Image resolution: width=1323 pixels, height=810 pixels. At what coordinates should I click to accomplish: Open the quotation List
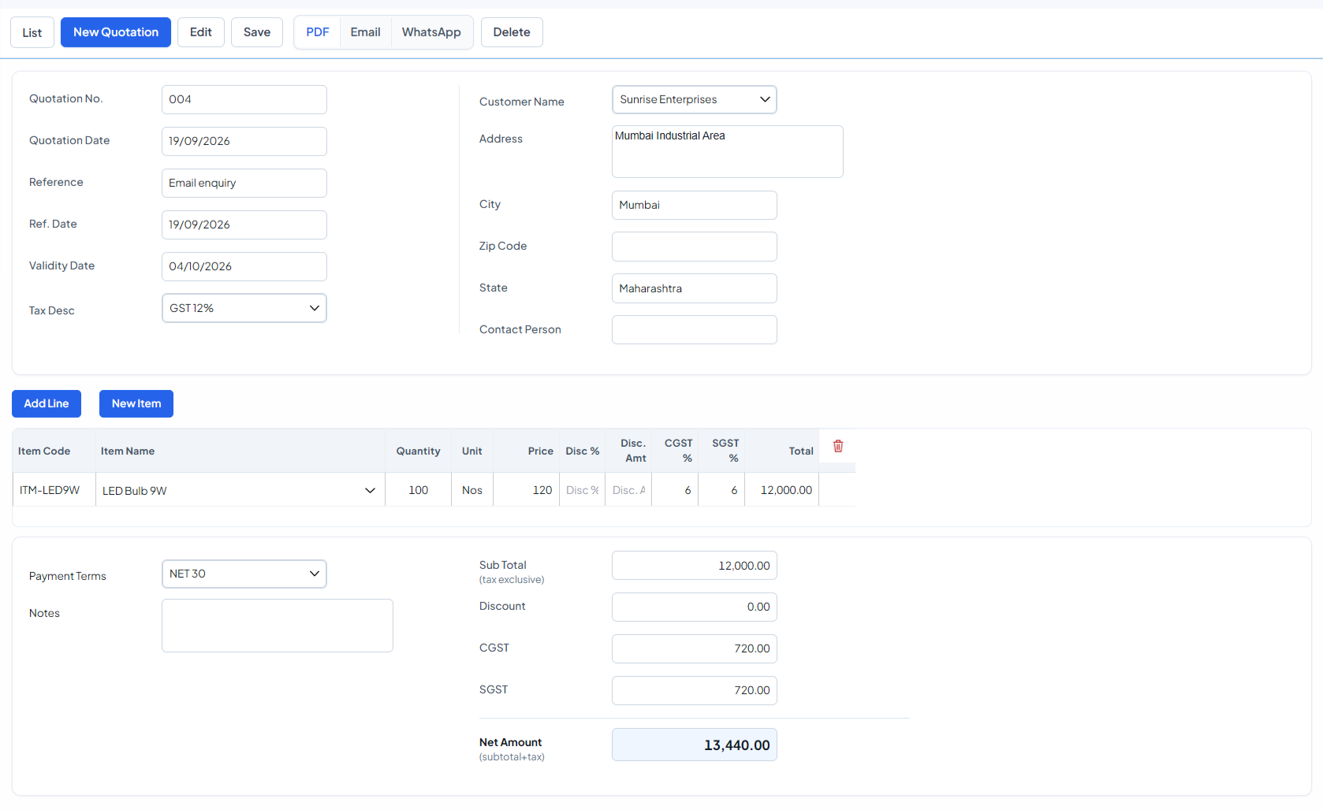pos(32,32)
